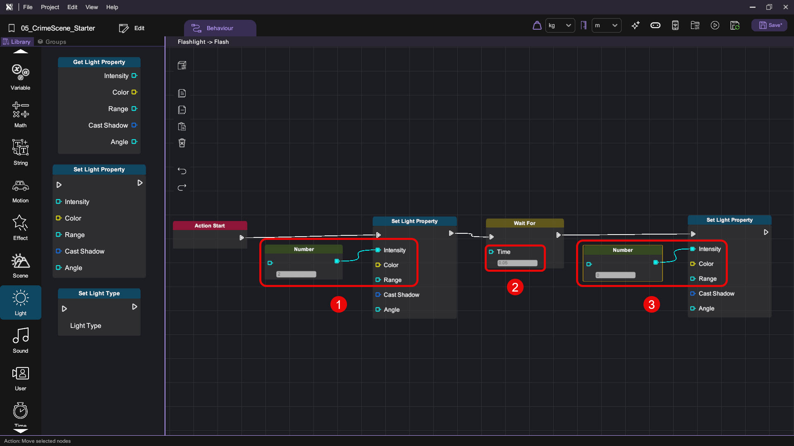Click the redo arrow icon

[182, 187]
